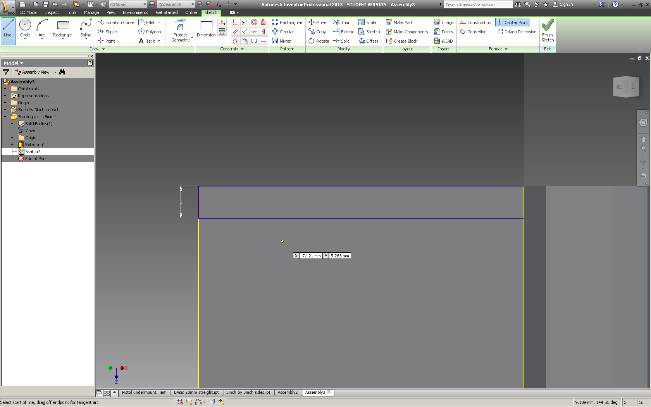Image resolution: width=651 pixels, height=407 pixels.
Task: Toggle snap to grid in status bar
Action: [x=180, y=402]
